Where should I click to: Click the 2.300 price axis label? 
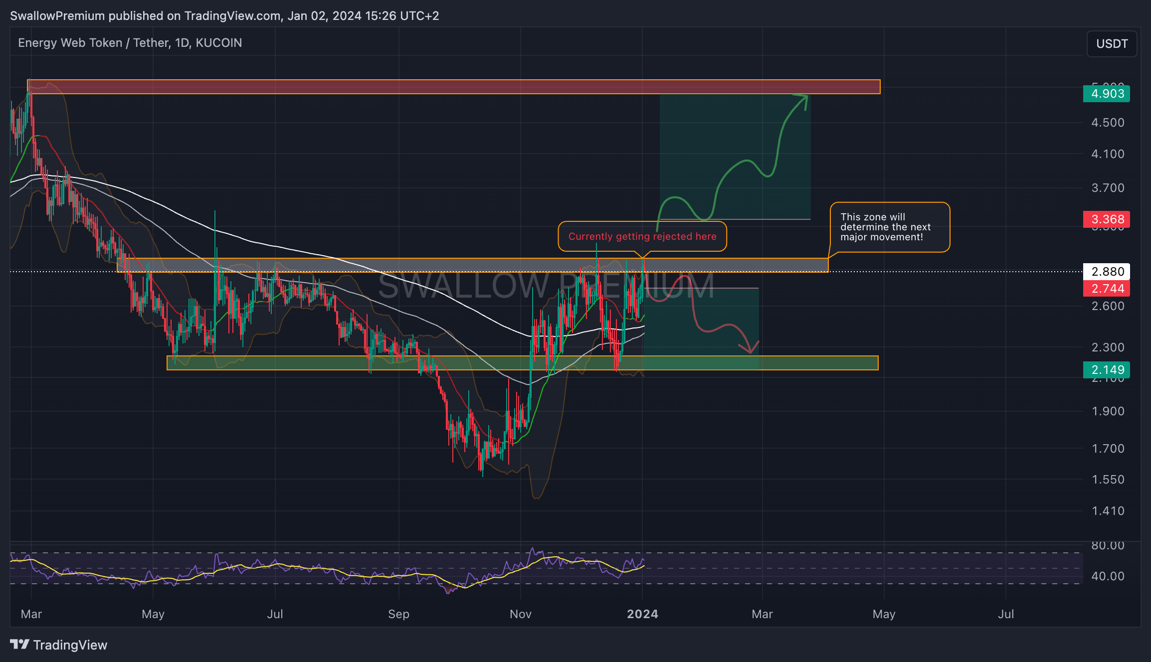pos(1108,347)
